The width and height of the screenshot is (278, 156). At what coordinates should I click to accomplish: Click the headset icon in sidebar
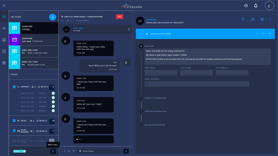[4, 16]
